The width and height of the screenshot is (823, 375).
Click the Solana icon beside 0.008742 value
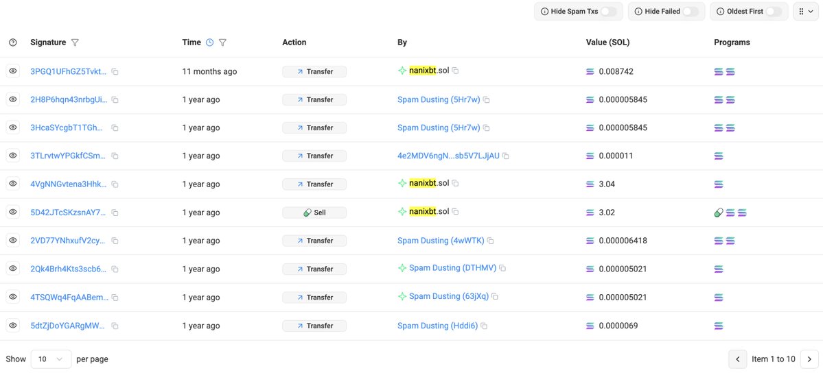[590, 71]
